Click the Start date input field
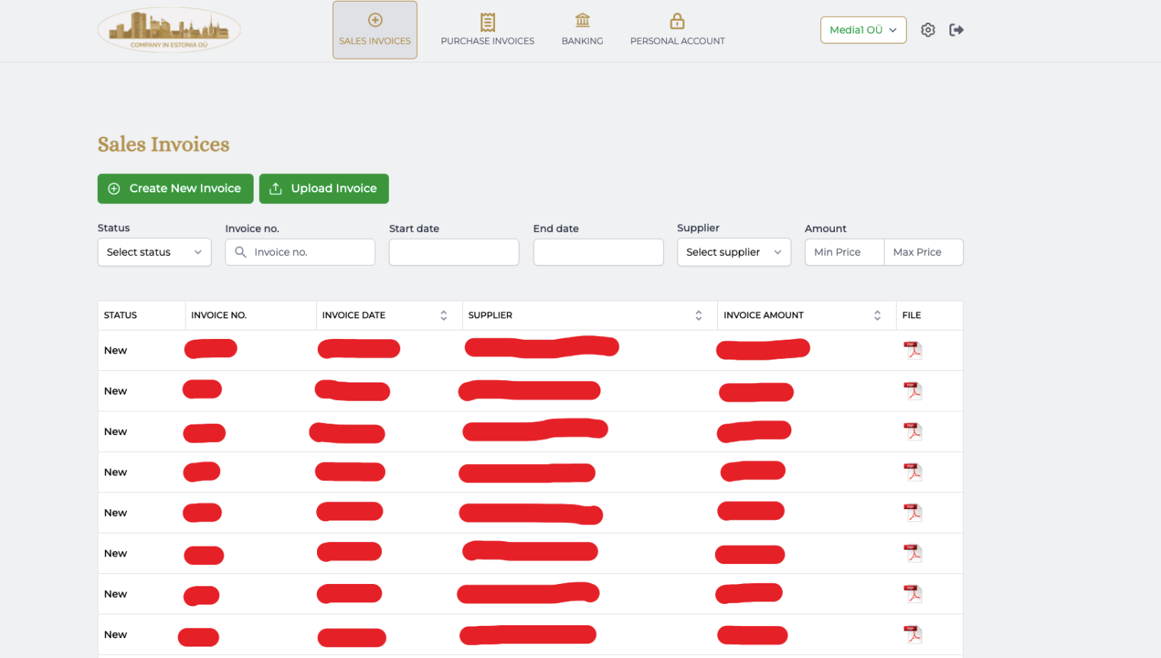Image resolution: width=1161 pixels, height=658 pixels. pyautogui.click(x=454, y=251)
